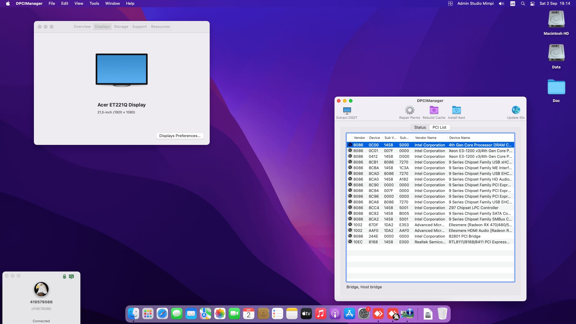
Task: Open the Resources tab
Action: click(160, 27)
